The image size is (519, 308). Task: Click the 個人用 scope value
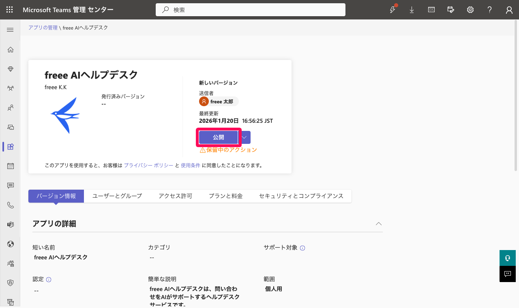pyautogui.click(x=274, y=289)
